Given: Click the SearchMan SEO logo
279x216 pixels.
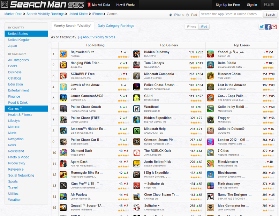Looking at the screenshot, I should [x=42, y=5].
